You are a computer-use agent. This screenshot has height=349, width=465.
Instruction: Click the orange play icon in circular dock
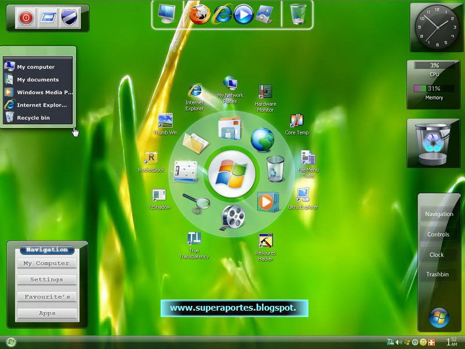tap(268, 202)
